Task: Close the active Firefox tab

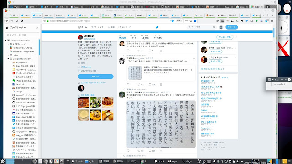Action: (x=40, y=15)
